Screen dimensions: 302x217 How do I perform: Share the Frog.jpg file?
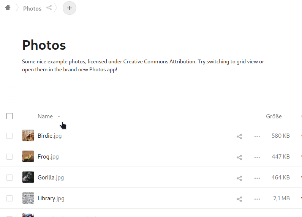click(239, 157)
